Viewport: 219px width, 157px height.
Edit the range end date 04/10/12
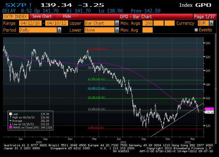point(57,23)
